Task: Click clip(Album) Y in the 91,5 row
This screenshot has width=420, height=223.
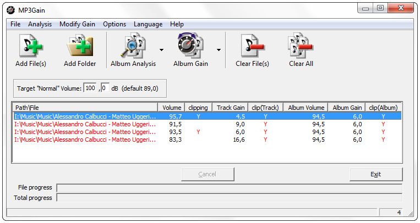Action: pos(383,124)
